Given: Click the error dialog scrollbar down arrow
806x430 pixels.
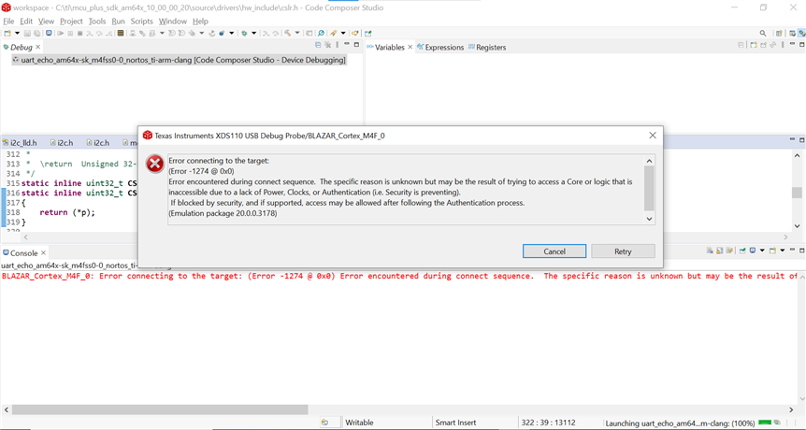Looking at the screenshot, I should coord(649,219).
